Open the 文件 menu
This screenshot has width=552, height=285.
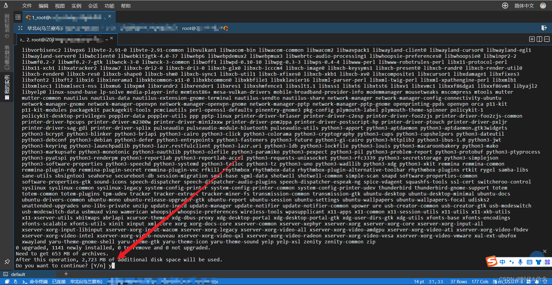[27, 6]
